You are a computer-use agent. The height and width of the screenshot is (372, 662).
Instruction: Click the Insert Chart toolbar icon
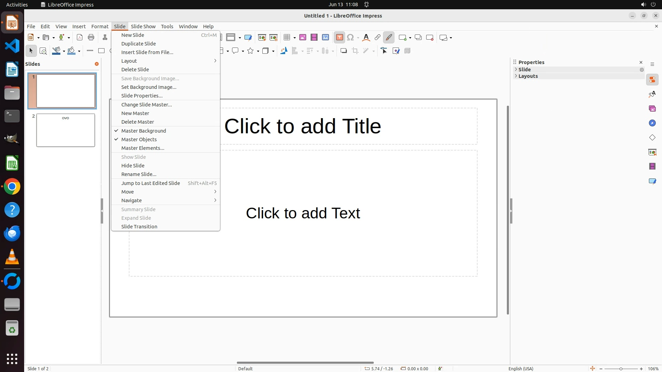click(325, 38)
